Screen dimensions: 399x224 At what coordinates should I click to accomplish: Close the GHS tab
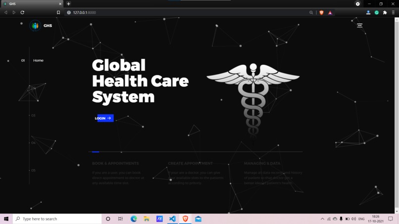click(60, 4)
